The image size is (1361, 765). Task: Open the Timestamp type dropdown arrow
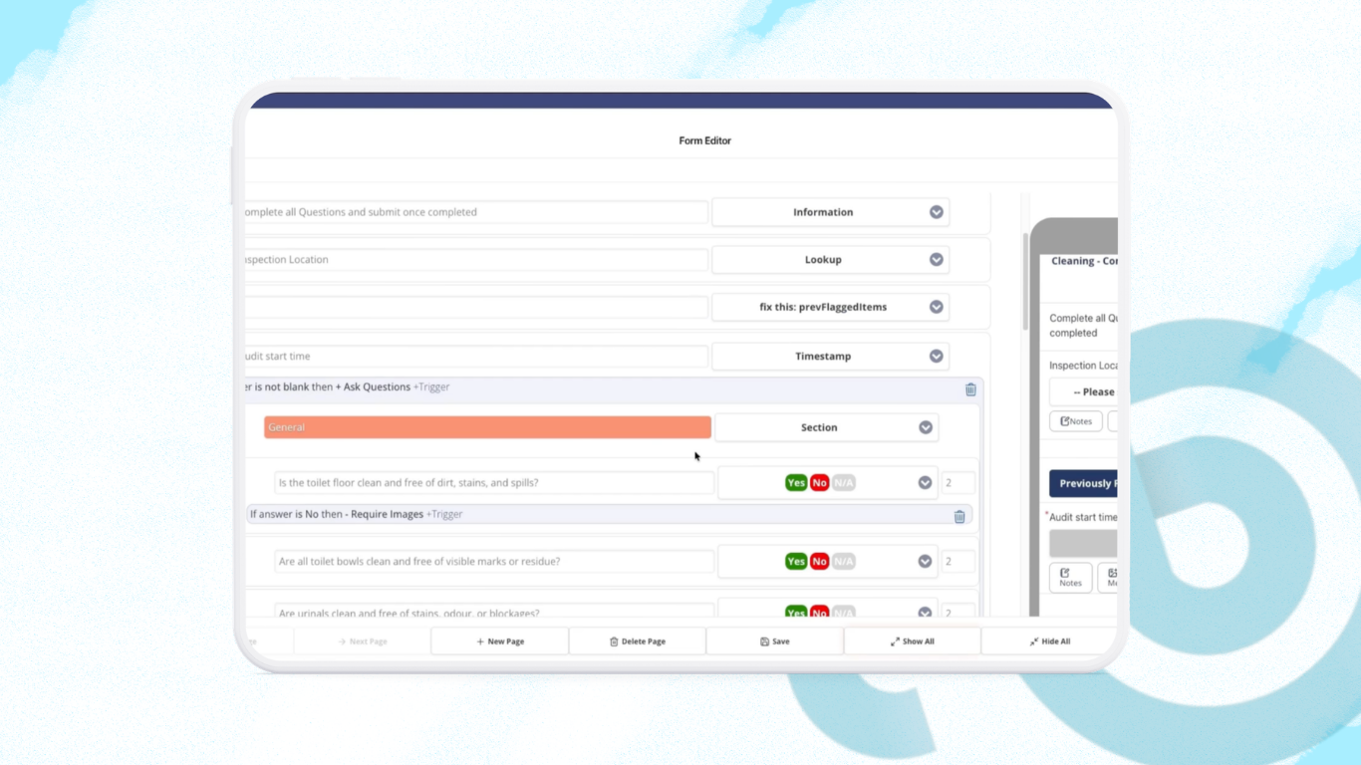tap(937, 356)
